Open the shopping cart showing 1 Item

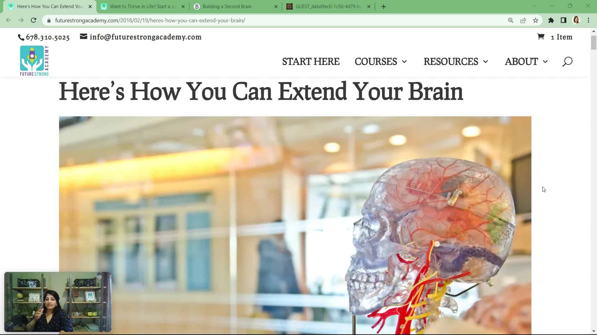coord(555,37)
